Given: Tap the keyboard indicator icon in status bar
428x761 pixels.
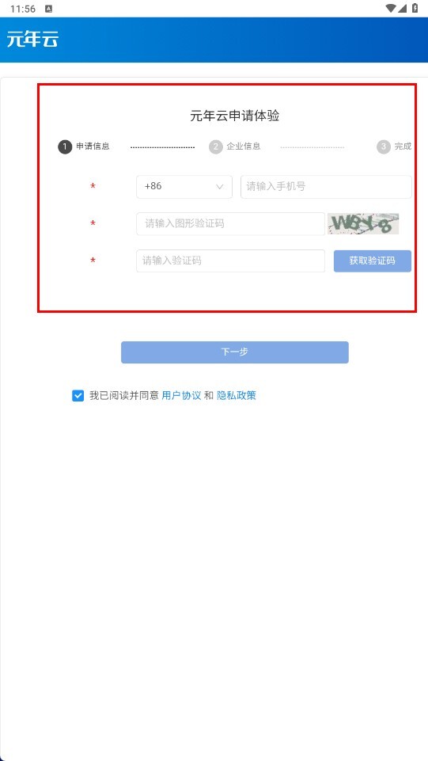Looking at the screenshot, I should 48,9.
